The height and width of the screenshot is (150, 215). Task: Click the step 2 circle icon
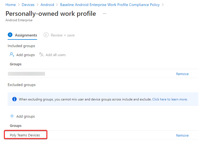[46, 35]
